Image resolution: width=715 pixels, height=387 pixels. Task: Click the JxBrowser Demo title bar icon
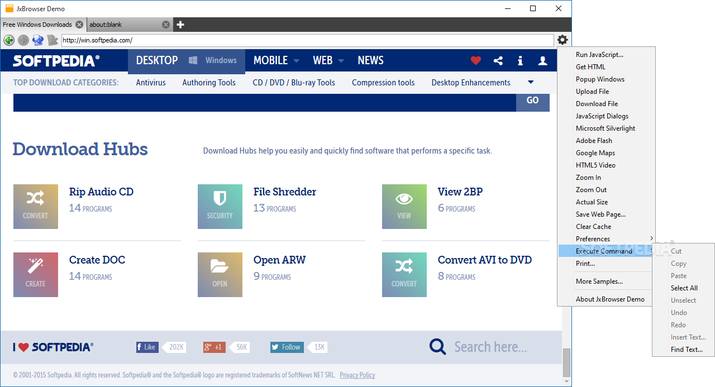9,8
